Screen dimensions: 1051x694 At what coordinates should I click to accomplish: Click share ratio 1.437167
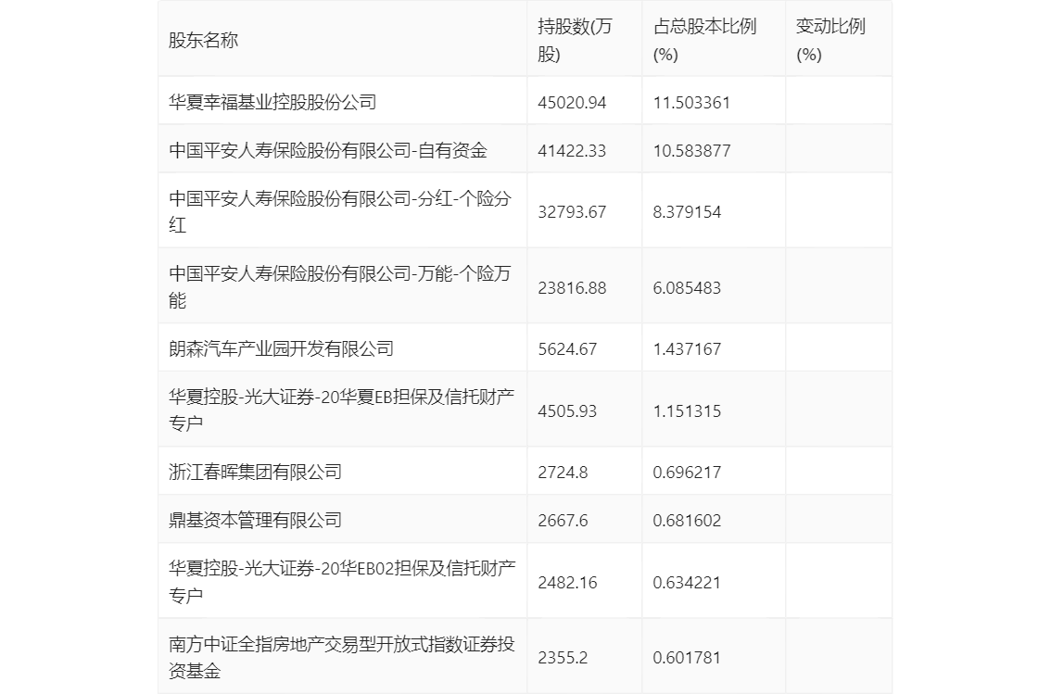pos(687,349)
